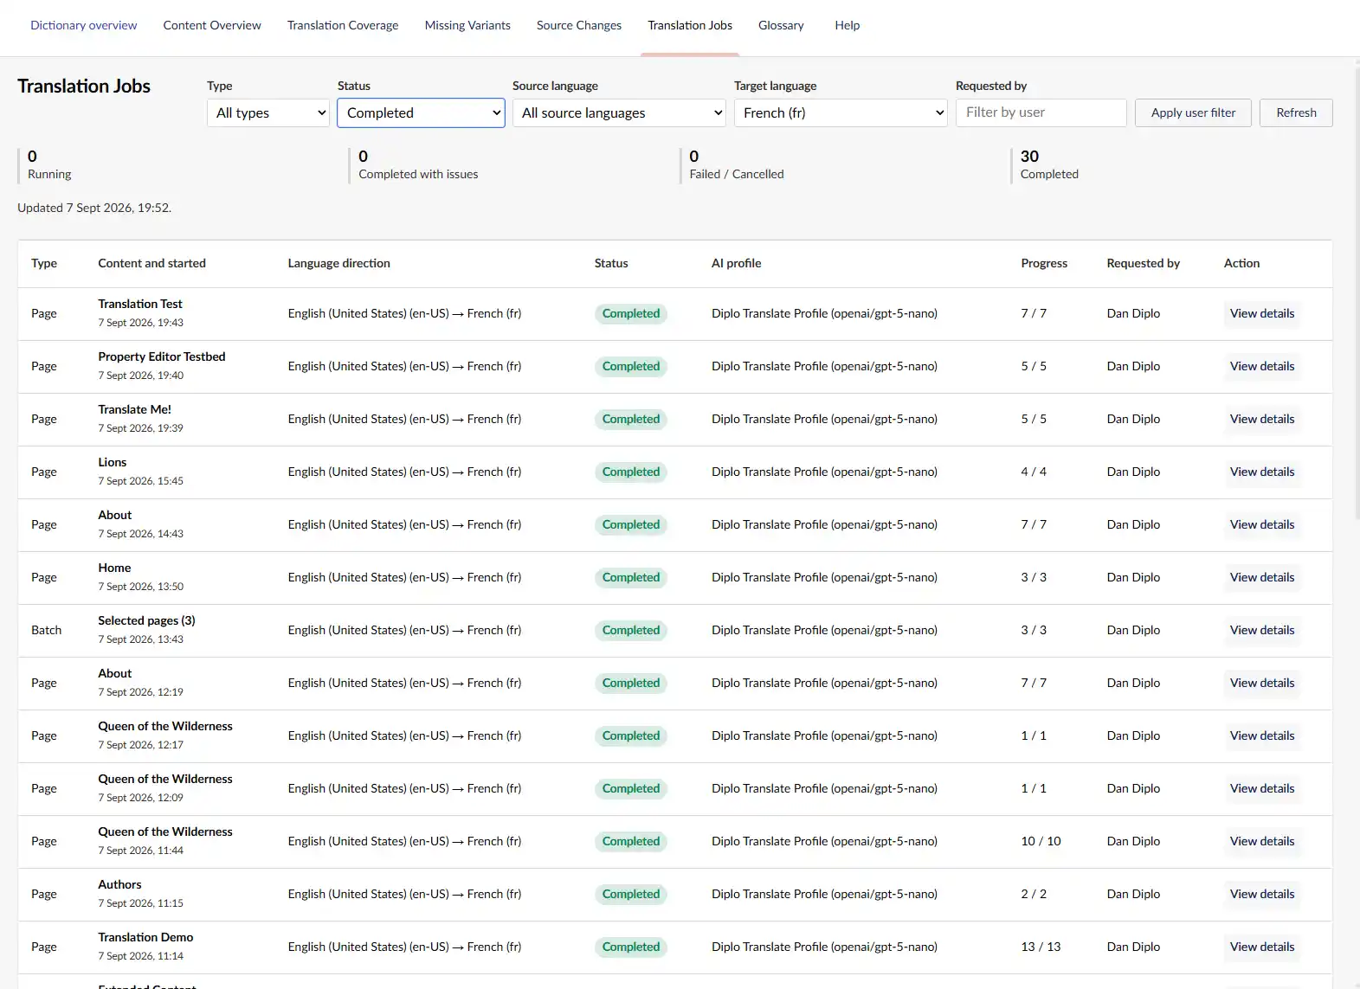The width and height of the screenshot is (1360, 989).
Task: Select the Translation Jobs tab
Action: tap(690, 25)
